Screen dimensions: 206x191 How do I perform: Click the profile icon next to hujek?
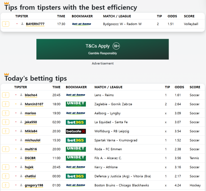tap(21, 167)
